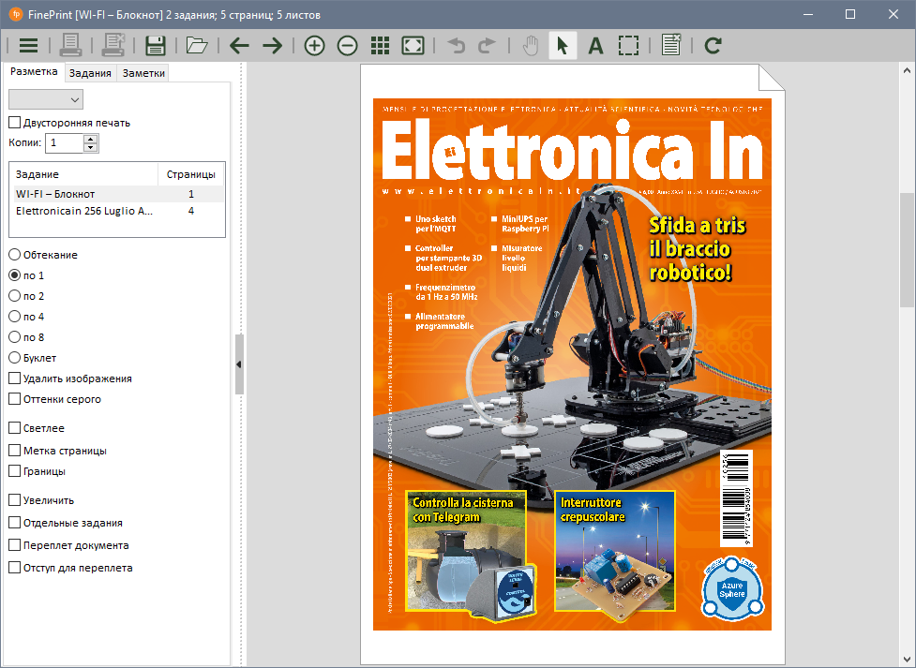Go to previous page with left arrow

(239, 46)
